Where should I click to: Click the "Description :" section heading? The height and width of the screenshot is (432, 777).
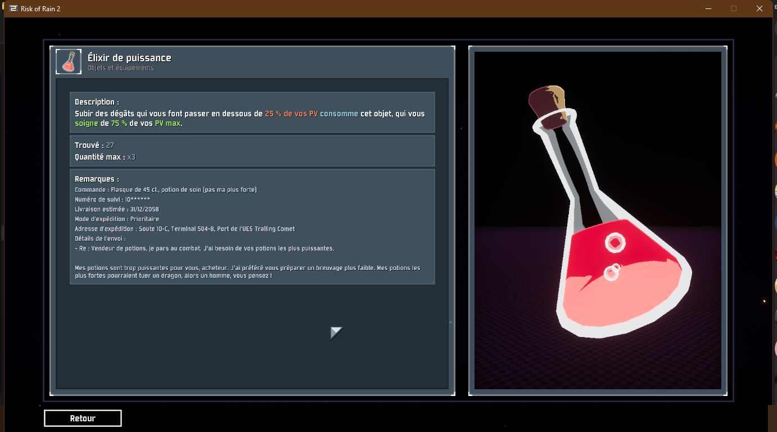click(x=97, y=102)
